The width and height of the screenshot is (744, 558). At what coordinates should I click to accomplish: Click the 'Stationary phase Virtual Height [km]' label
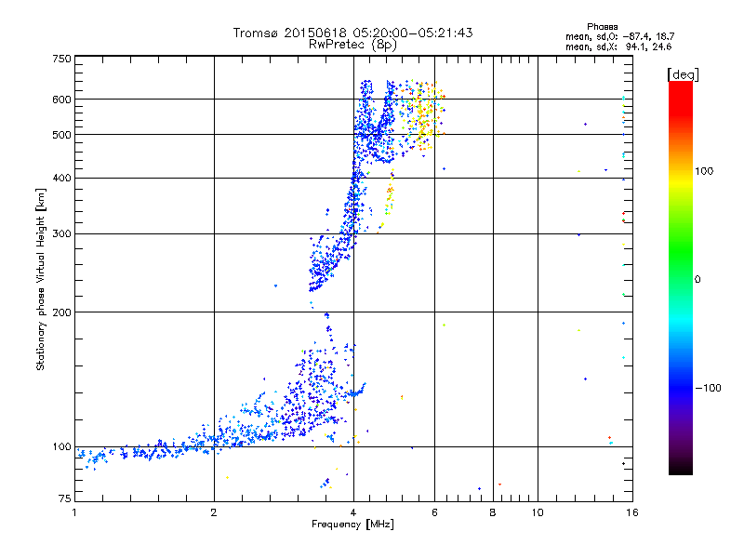click(x=41, y=279)
